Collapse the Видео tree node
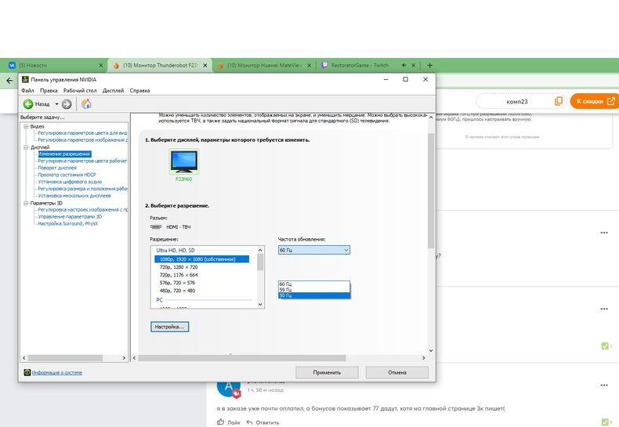 26,126
